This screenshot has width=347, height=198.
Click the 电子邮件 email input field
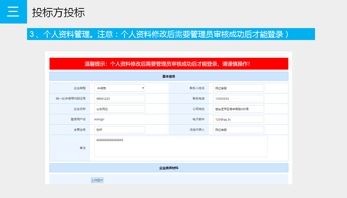(238, 119)
